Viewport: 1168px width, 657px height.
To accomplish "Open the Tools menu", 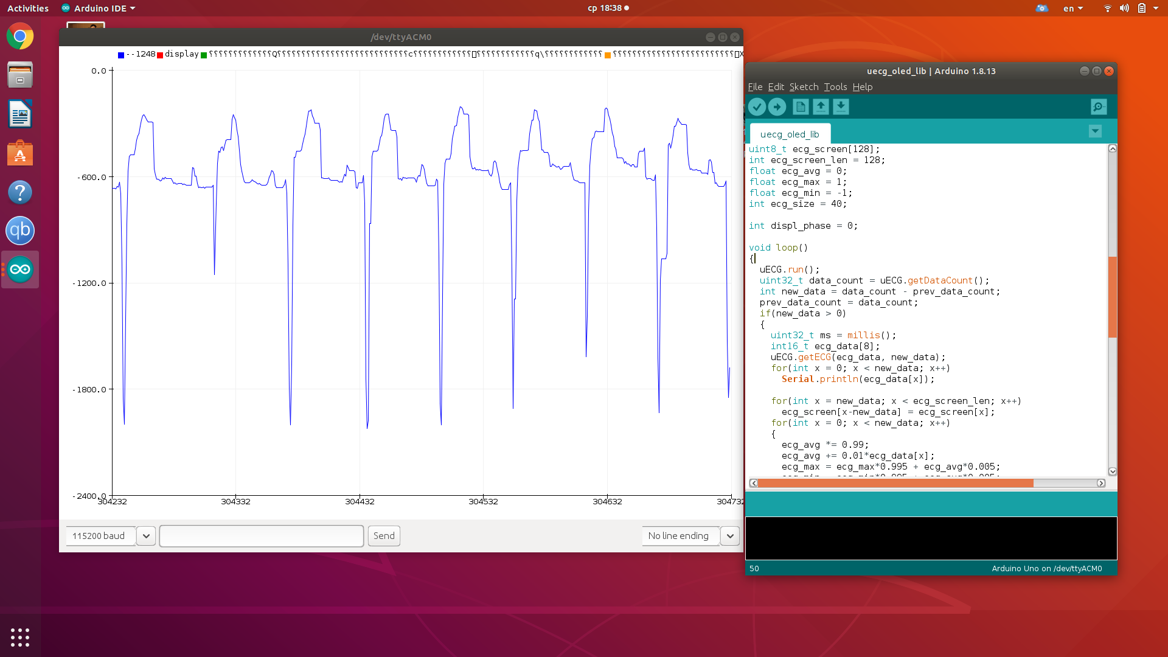I will (x=835, y=86).
